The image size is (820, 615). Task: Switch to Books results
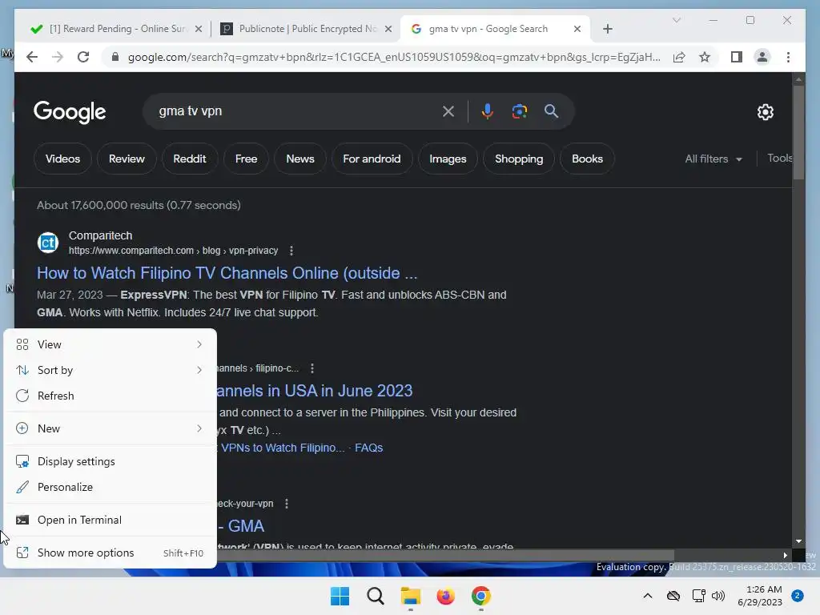coord(587,159)
